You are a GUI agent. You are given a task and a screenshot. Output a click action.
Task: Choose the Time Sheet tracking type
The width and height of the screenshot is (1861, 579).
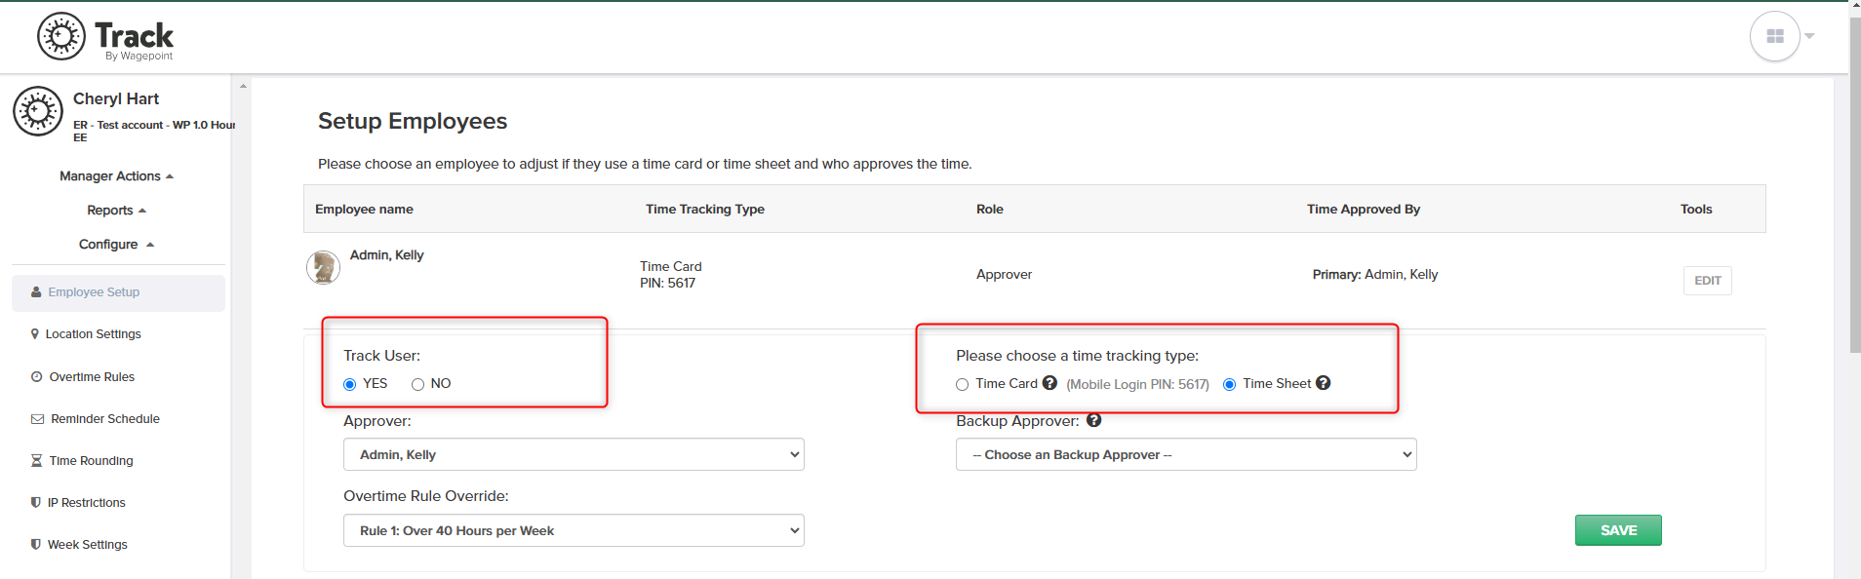click(1230, 384)
